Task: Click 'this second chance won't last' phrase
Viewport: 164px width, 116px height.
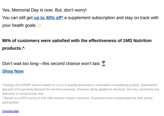Action: point(72,64)
